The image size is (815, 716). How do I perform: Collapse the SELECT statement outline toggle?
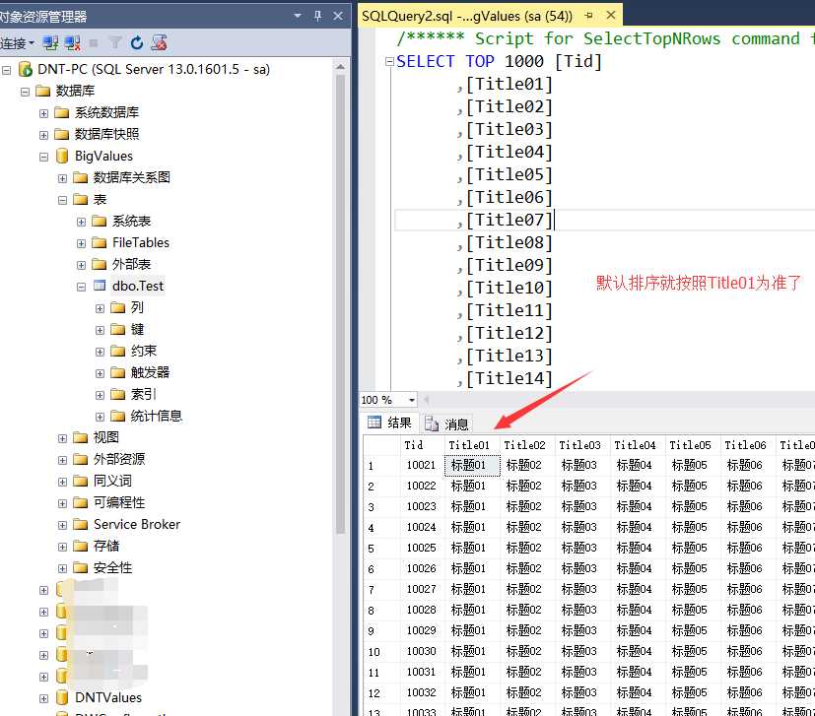click(389, 61)
